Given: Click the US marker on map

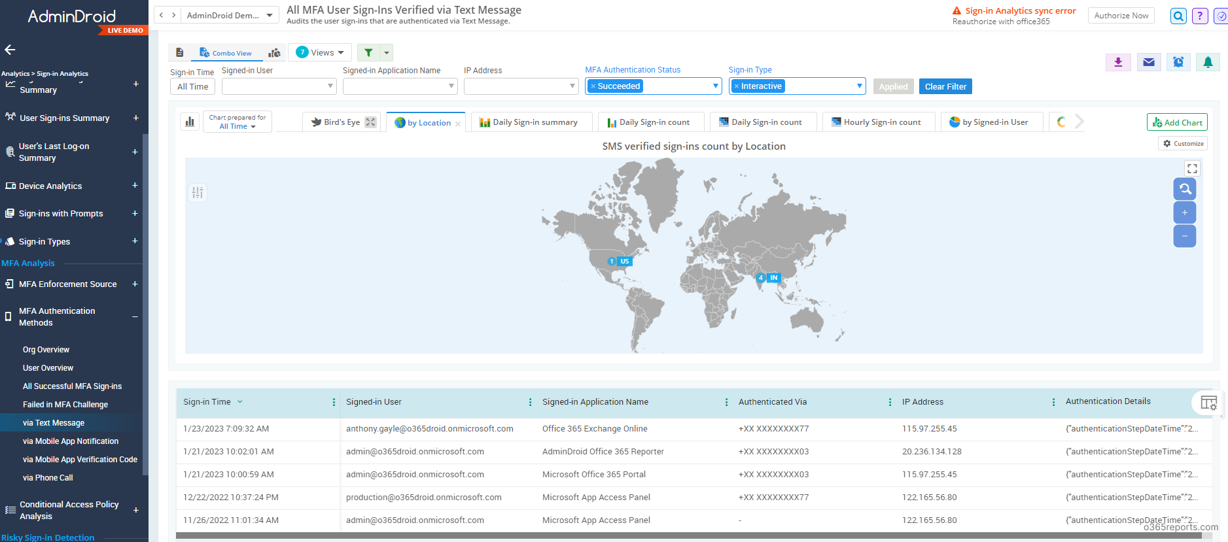Looking at the screenshot, I should [619, 261].
